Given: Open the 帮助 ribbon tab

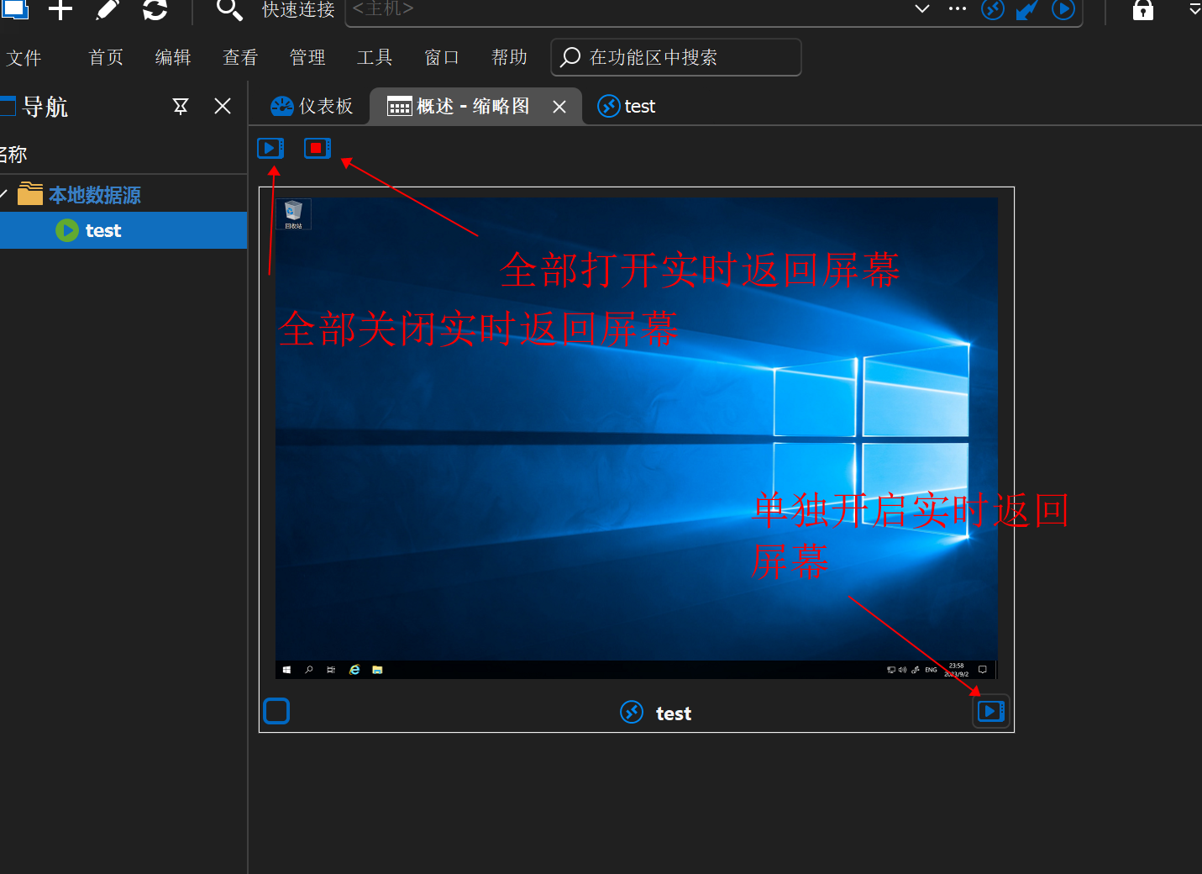Looking at the screenshot, I should pyautogui.click(x=509, y=57).
